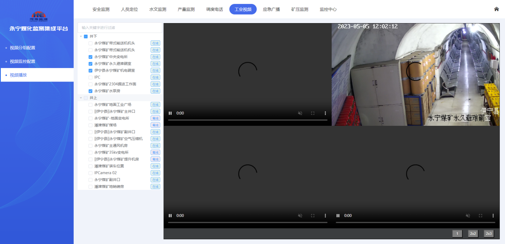The width and height of the screenshot is (505, 244).
Task: Open 视频分组配置 in the sidebar
Action: click(x=22, y=48)
